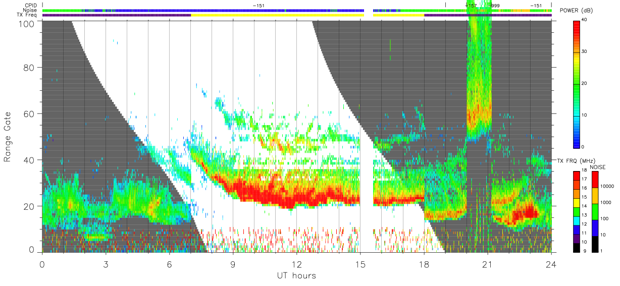This screenshot has height=286, width=620.
Task: Click the -999 CPID value
Action: click(x=493, y=6)
